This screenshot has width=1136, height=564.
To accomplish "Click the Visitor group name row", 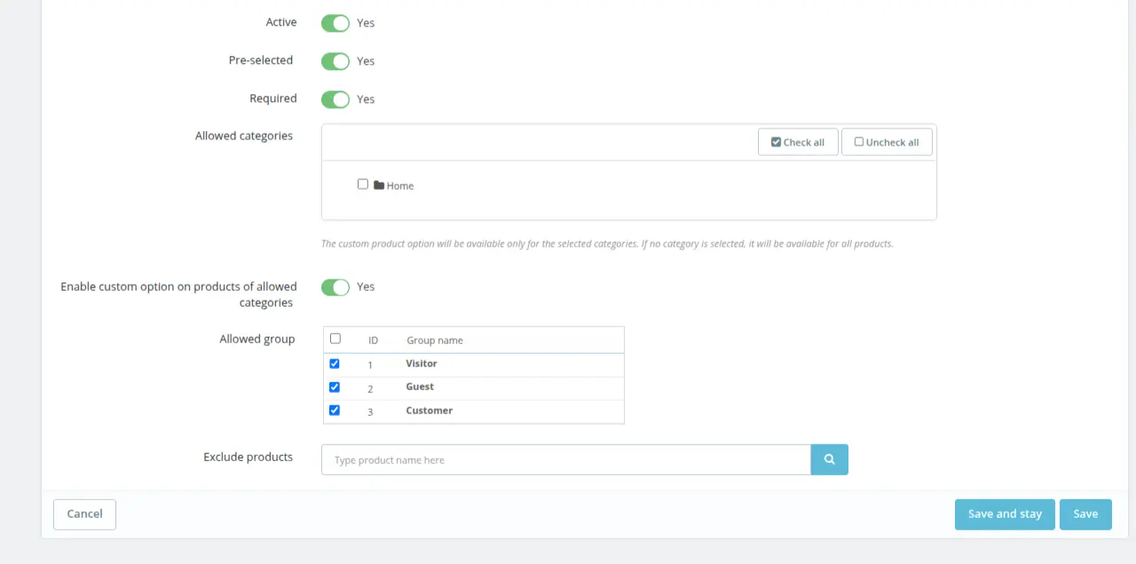I will tap(422, 364).
